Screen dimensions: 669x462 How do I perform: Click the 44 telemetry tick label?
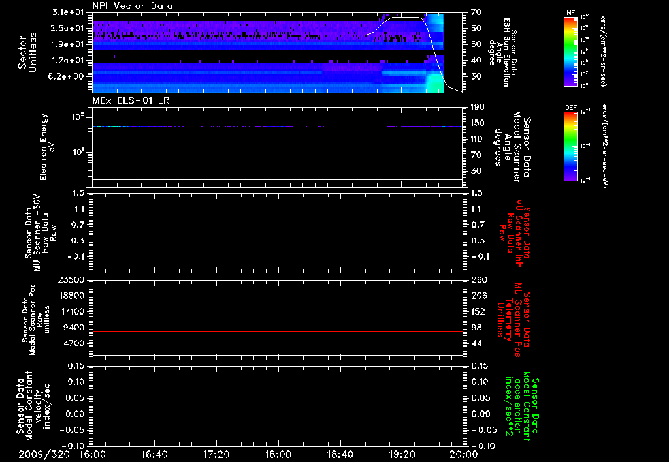(476, 343)
